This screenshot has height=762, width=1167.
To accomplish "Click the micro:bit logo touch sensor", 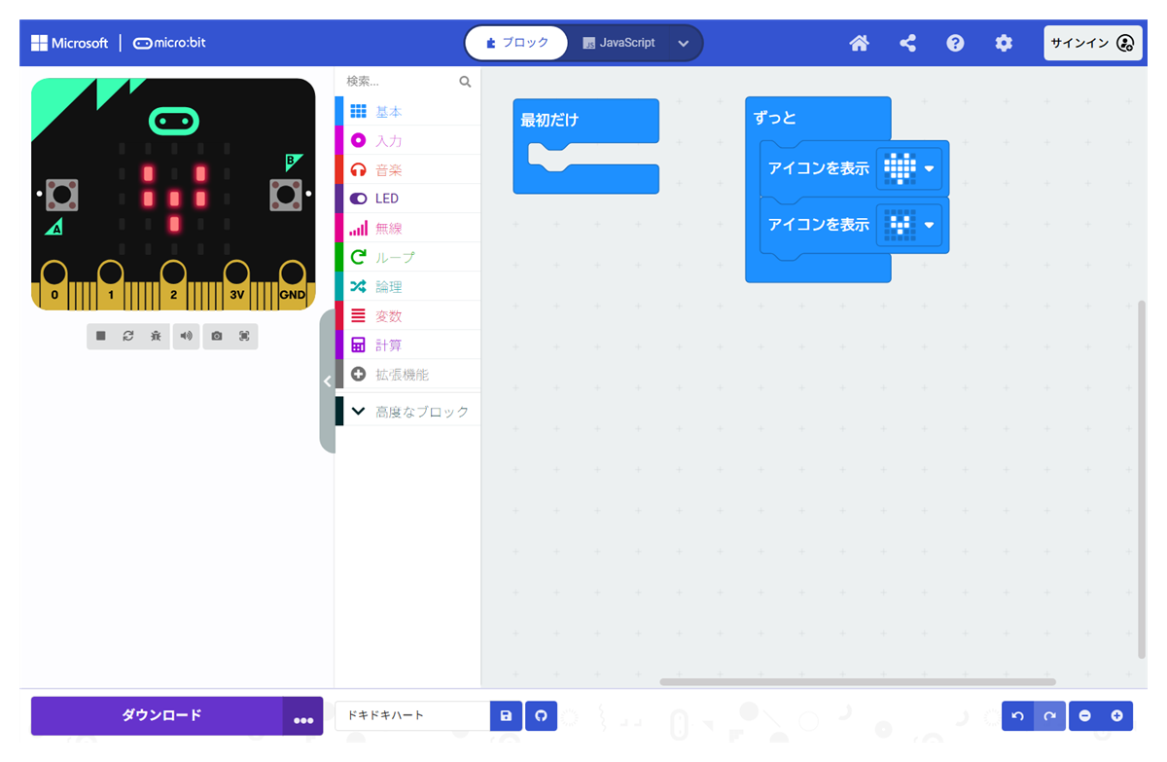I will [174, 122].
